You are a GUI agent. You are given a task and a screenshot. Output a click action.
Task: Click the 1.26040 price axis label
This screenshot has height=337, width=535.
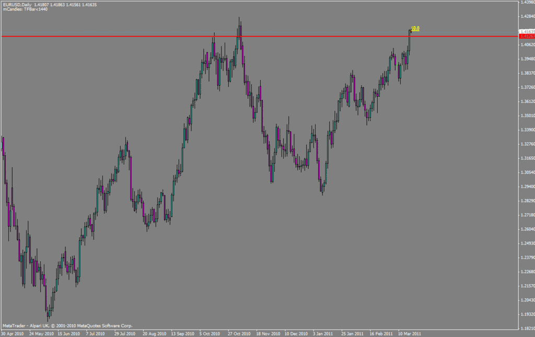pos(528,229)
